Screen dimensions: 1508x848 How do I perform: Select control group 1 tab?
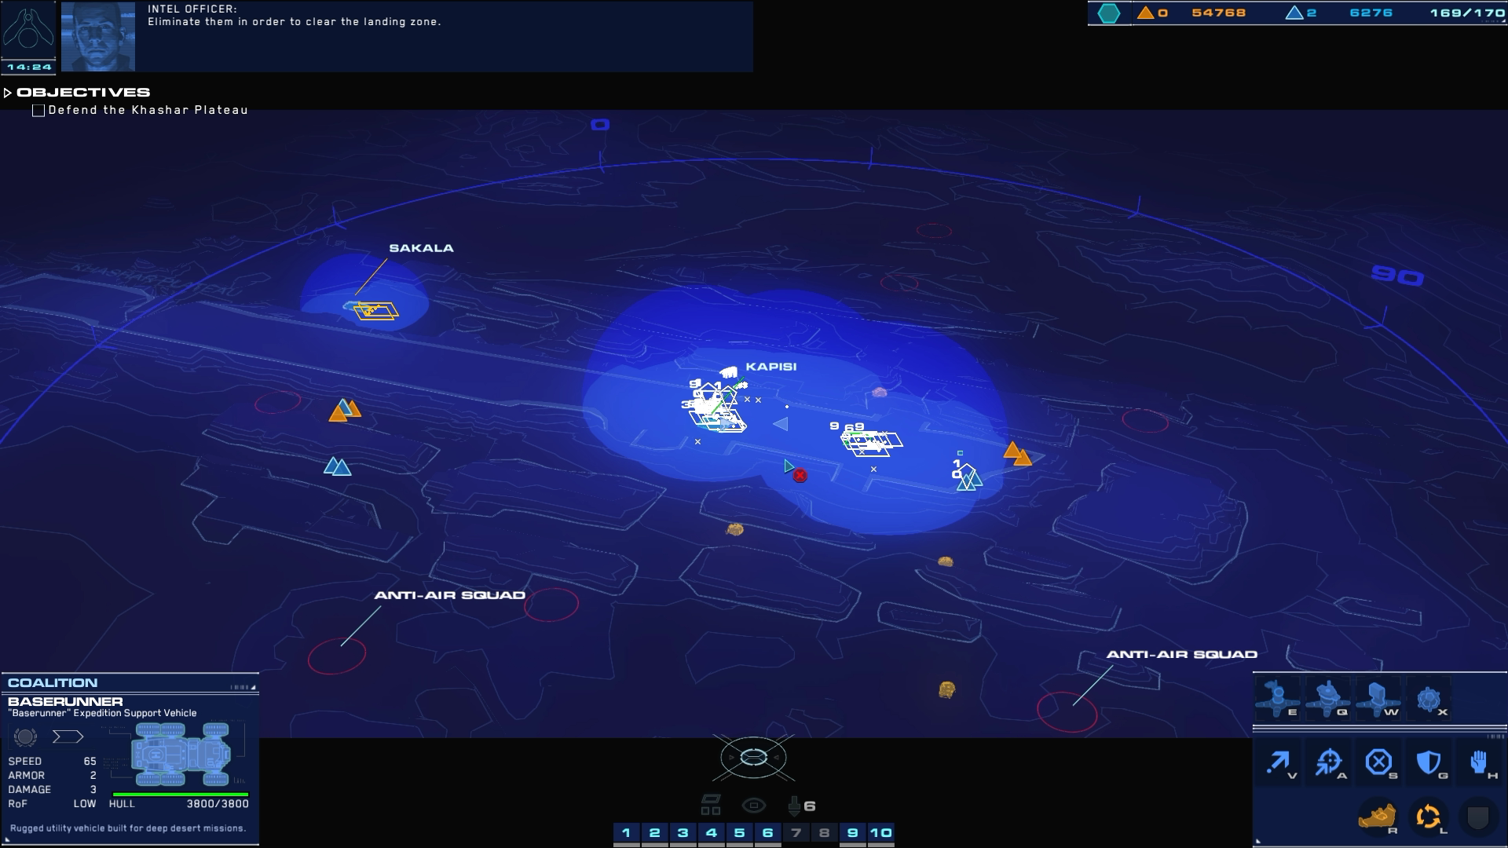[626, 833]
